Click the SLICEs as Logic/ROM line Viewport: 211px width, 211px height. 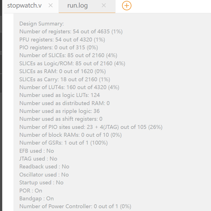point(72,63)
